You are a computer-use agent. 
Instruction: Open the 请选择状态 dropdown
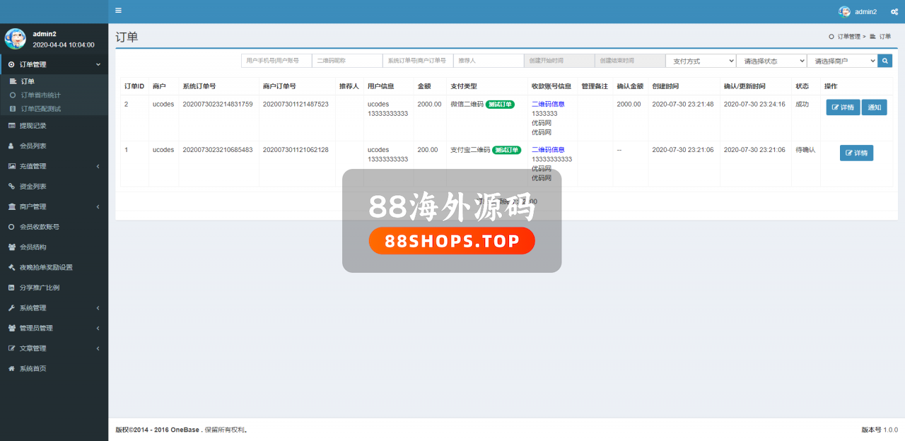pyautogui.click(x=771, y=61)
